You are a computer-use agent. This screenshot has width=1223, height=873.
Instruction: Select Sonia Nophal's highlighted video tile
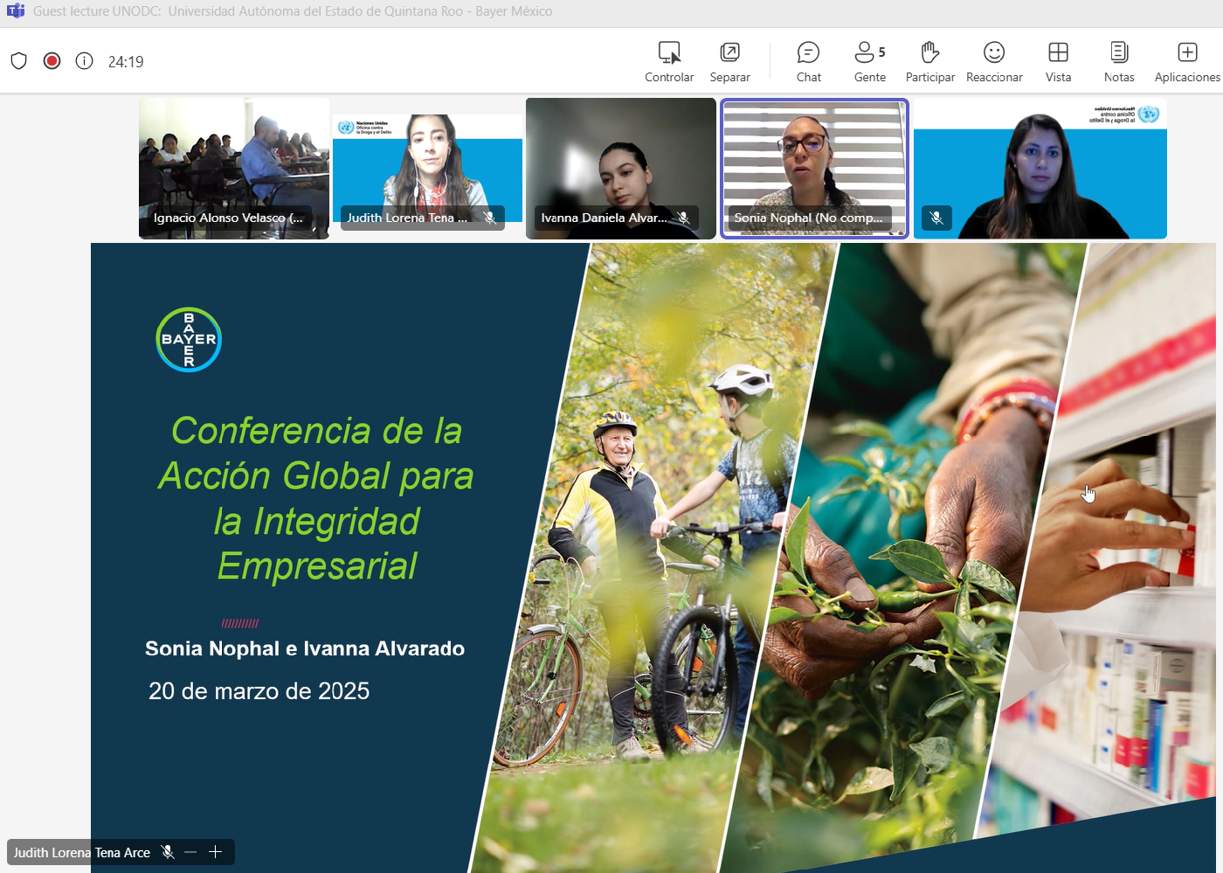point(814,168)
